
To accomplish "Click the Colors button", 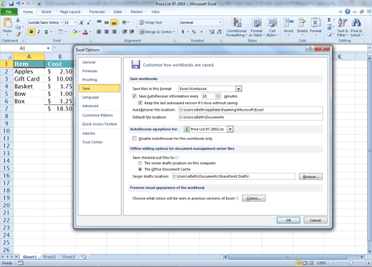I will (253, 198).
